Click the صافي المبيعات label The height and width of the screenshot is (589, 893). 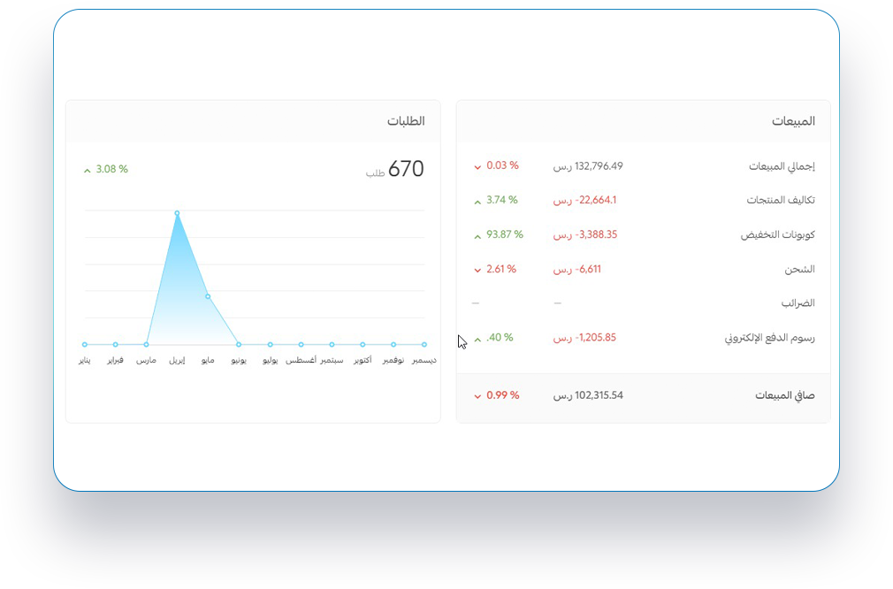[x=785, y=395]
